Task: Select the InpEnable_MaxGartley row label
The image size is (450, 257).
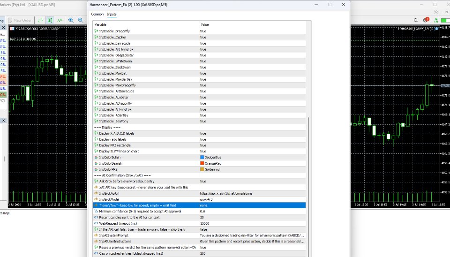Action: click(x=116, y=79)
